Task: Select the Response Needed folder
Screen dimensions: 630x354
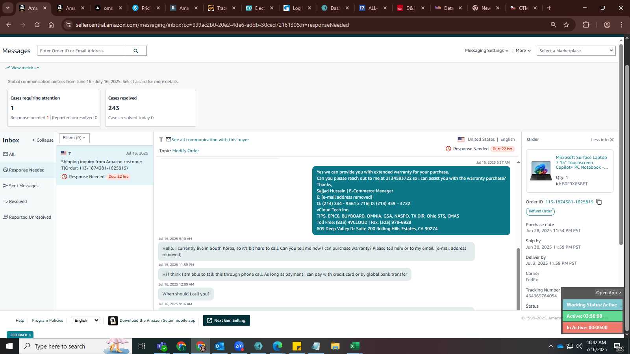Action: [x=28, y=170]
